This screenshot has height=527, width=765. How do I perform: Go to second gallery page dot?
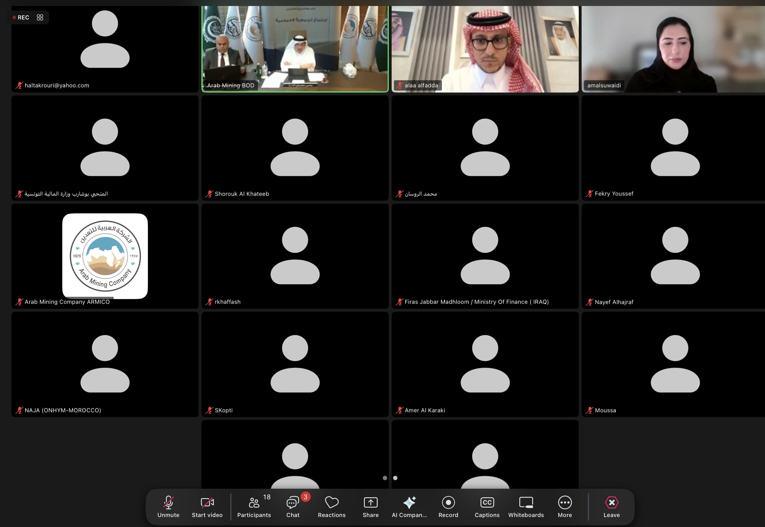click(x=395, y=478)
